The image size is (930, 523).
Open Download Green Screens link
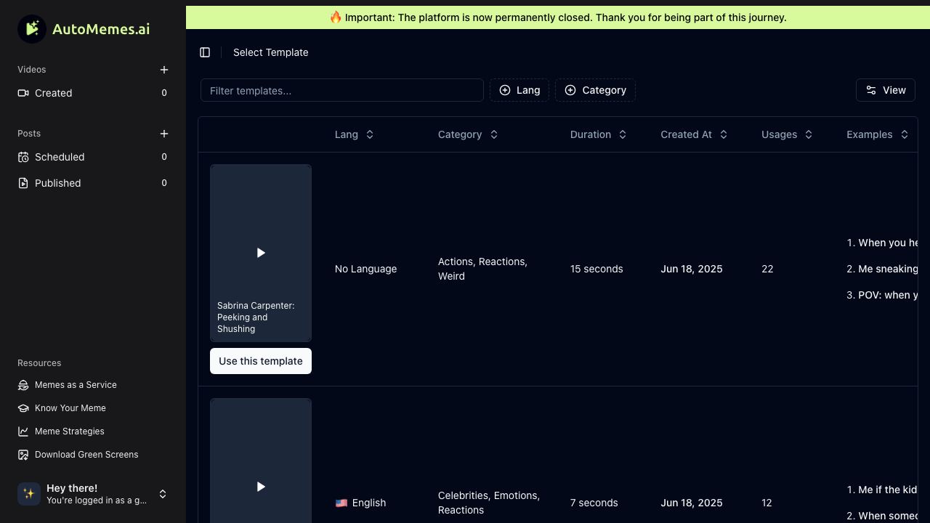[x=93, y=455]
